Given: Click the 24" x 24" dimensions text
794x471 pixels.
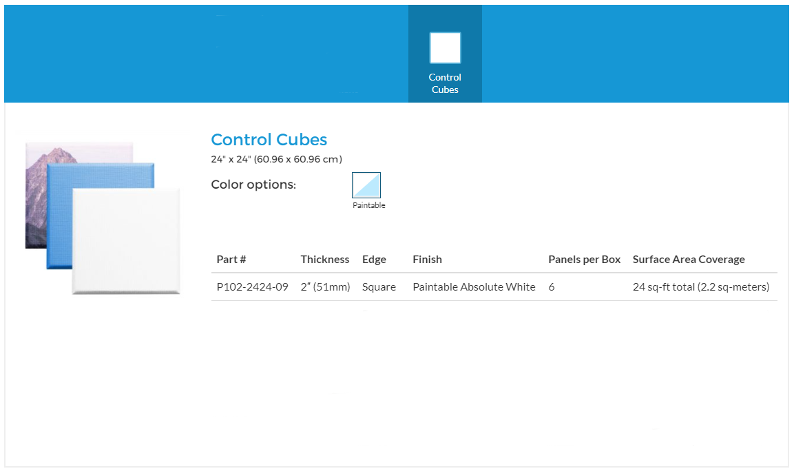Looking at the screenshot, I should [x=276, y=159].
